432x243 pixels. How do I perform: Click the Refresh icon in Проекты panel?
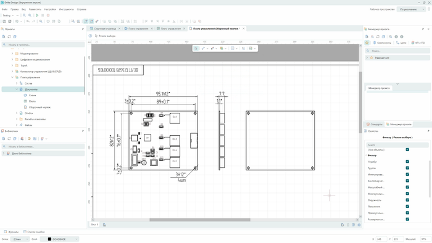coord(9,36)
